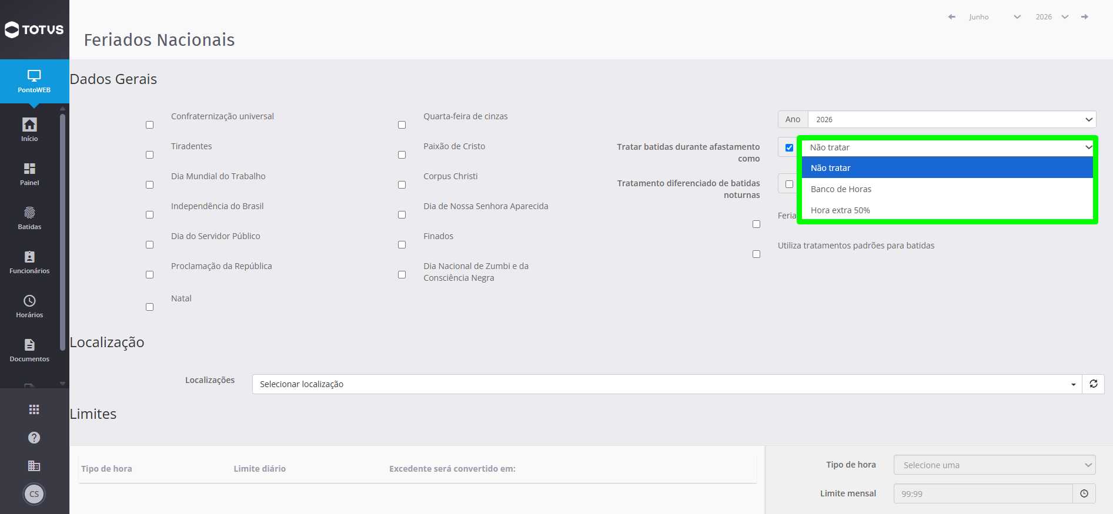Check Quarta-feira de cinzas holiday
Screen dimensions: 1113x514
402,125
